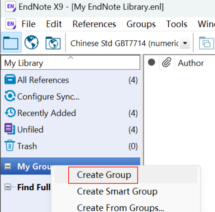Collapse the My Library panel caret

click(70, 57)
